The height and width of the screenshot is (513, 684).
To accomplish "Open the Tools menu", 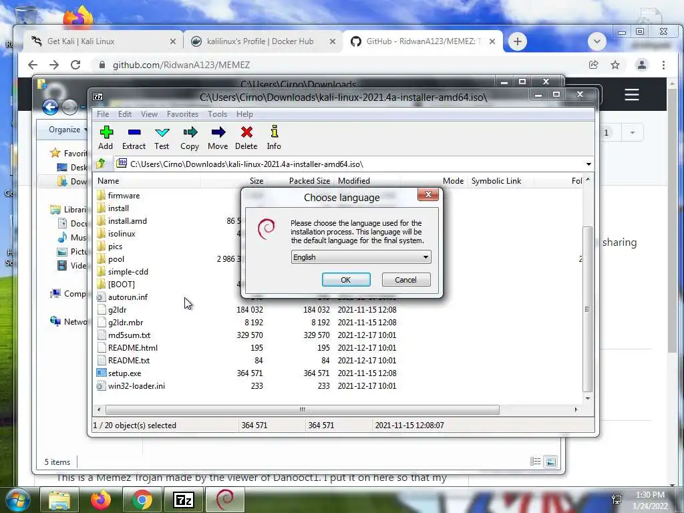I will [217, 114].
